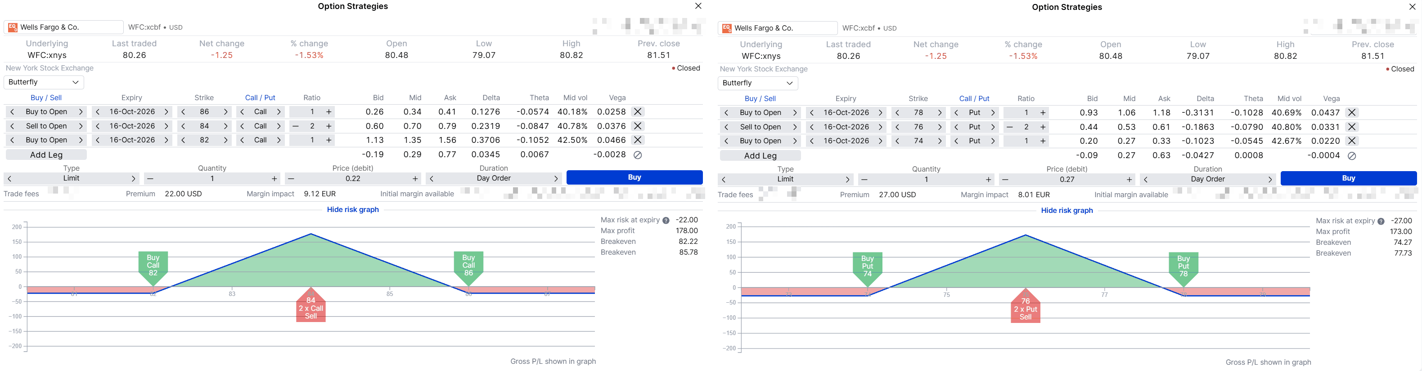This screenshot has width=1422, height=371.
Task: Click Buy / Sell column header, right panel
Action: (x=760, y=99)
